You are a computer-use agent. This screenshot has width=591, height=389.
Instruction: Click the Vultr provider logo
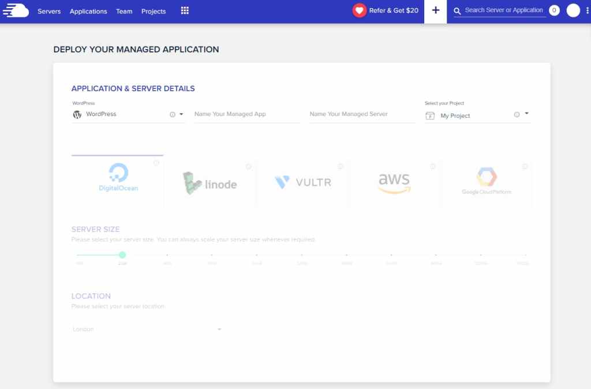pyautogui.click(x=302, y=182)
